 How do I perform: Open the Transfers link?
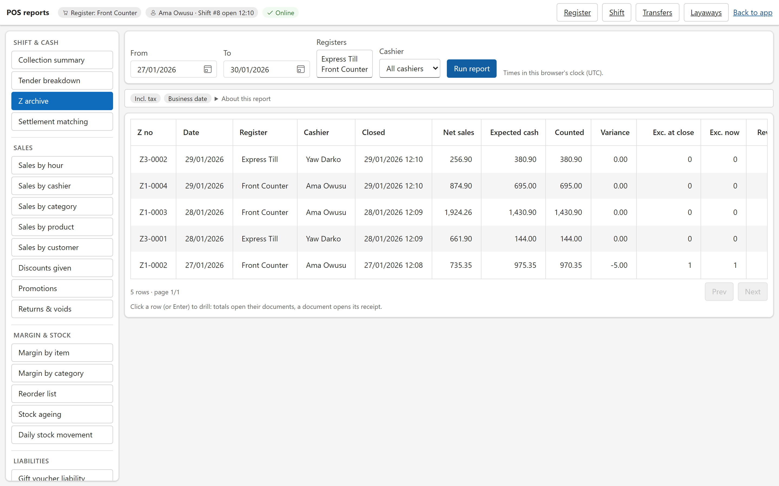tap(657, 12)
